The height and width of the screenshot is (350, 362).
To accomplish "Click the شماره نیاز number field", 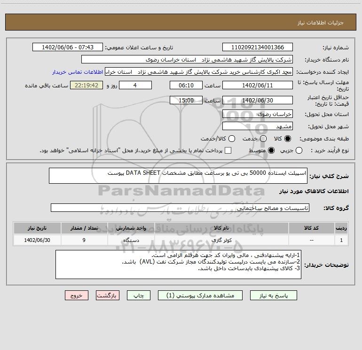I will click(x=257, y=47).
